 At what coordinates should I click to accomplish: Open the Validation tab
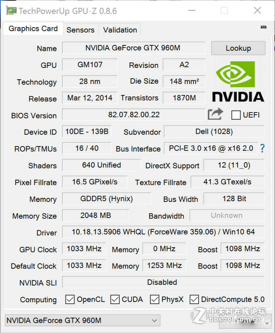click(x=119, y=30)
